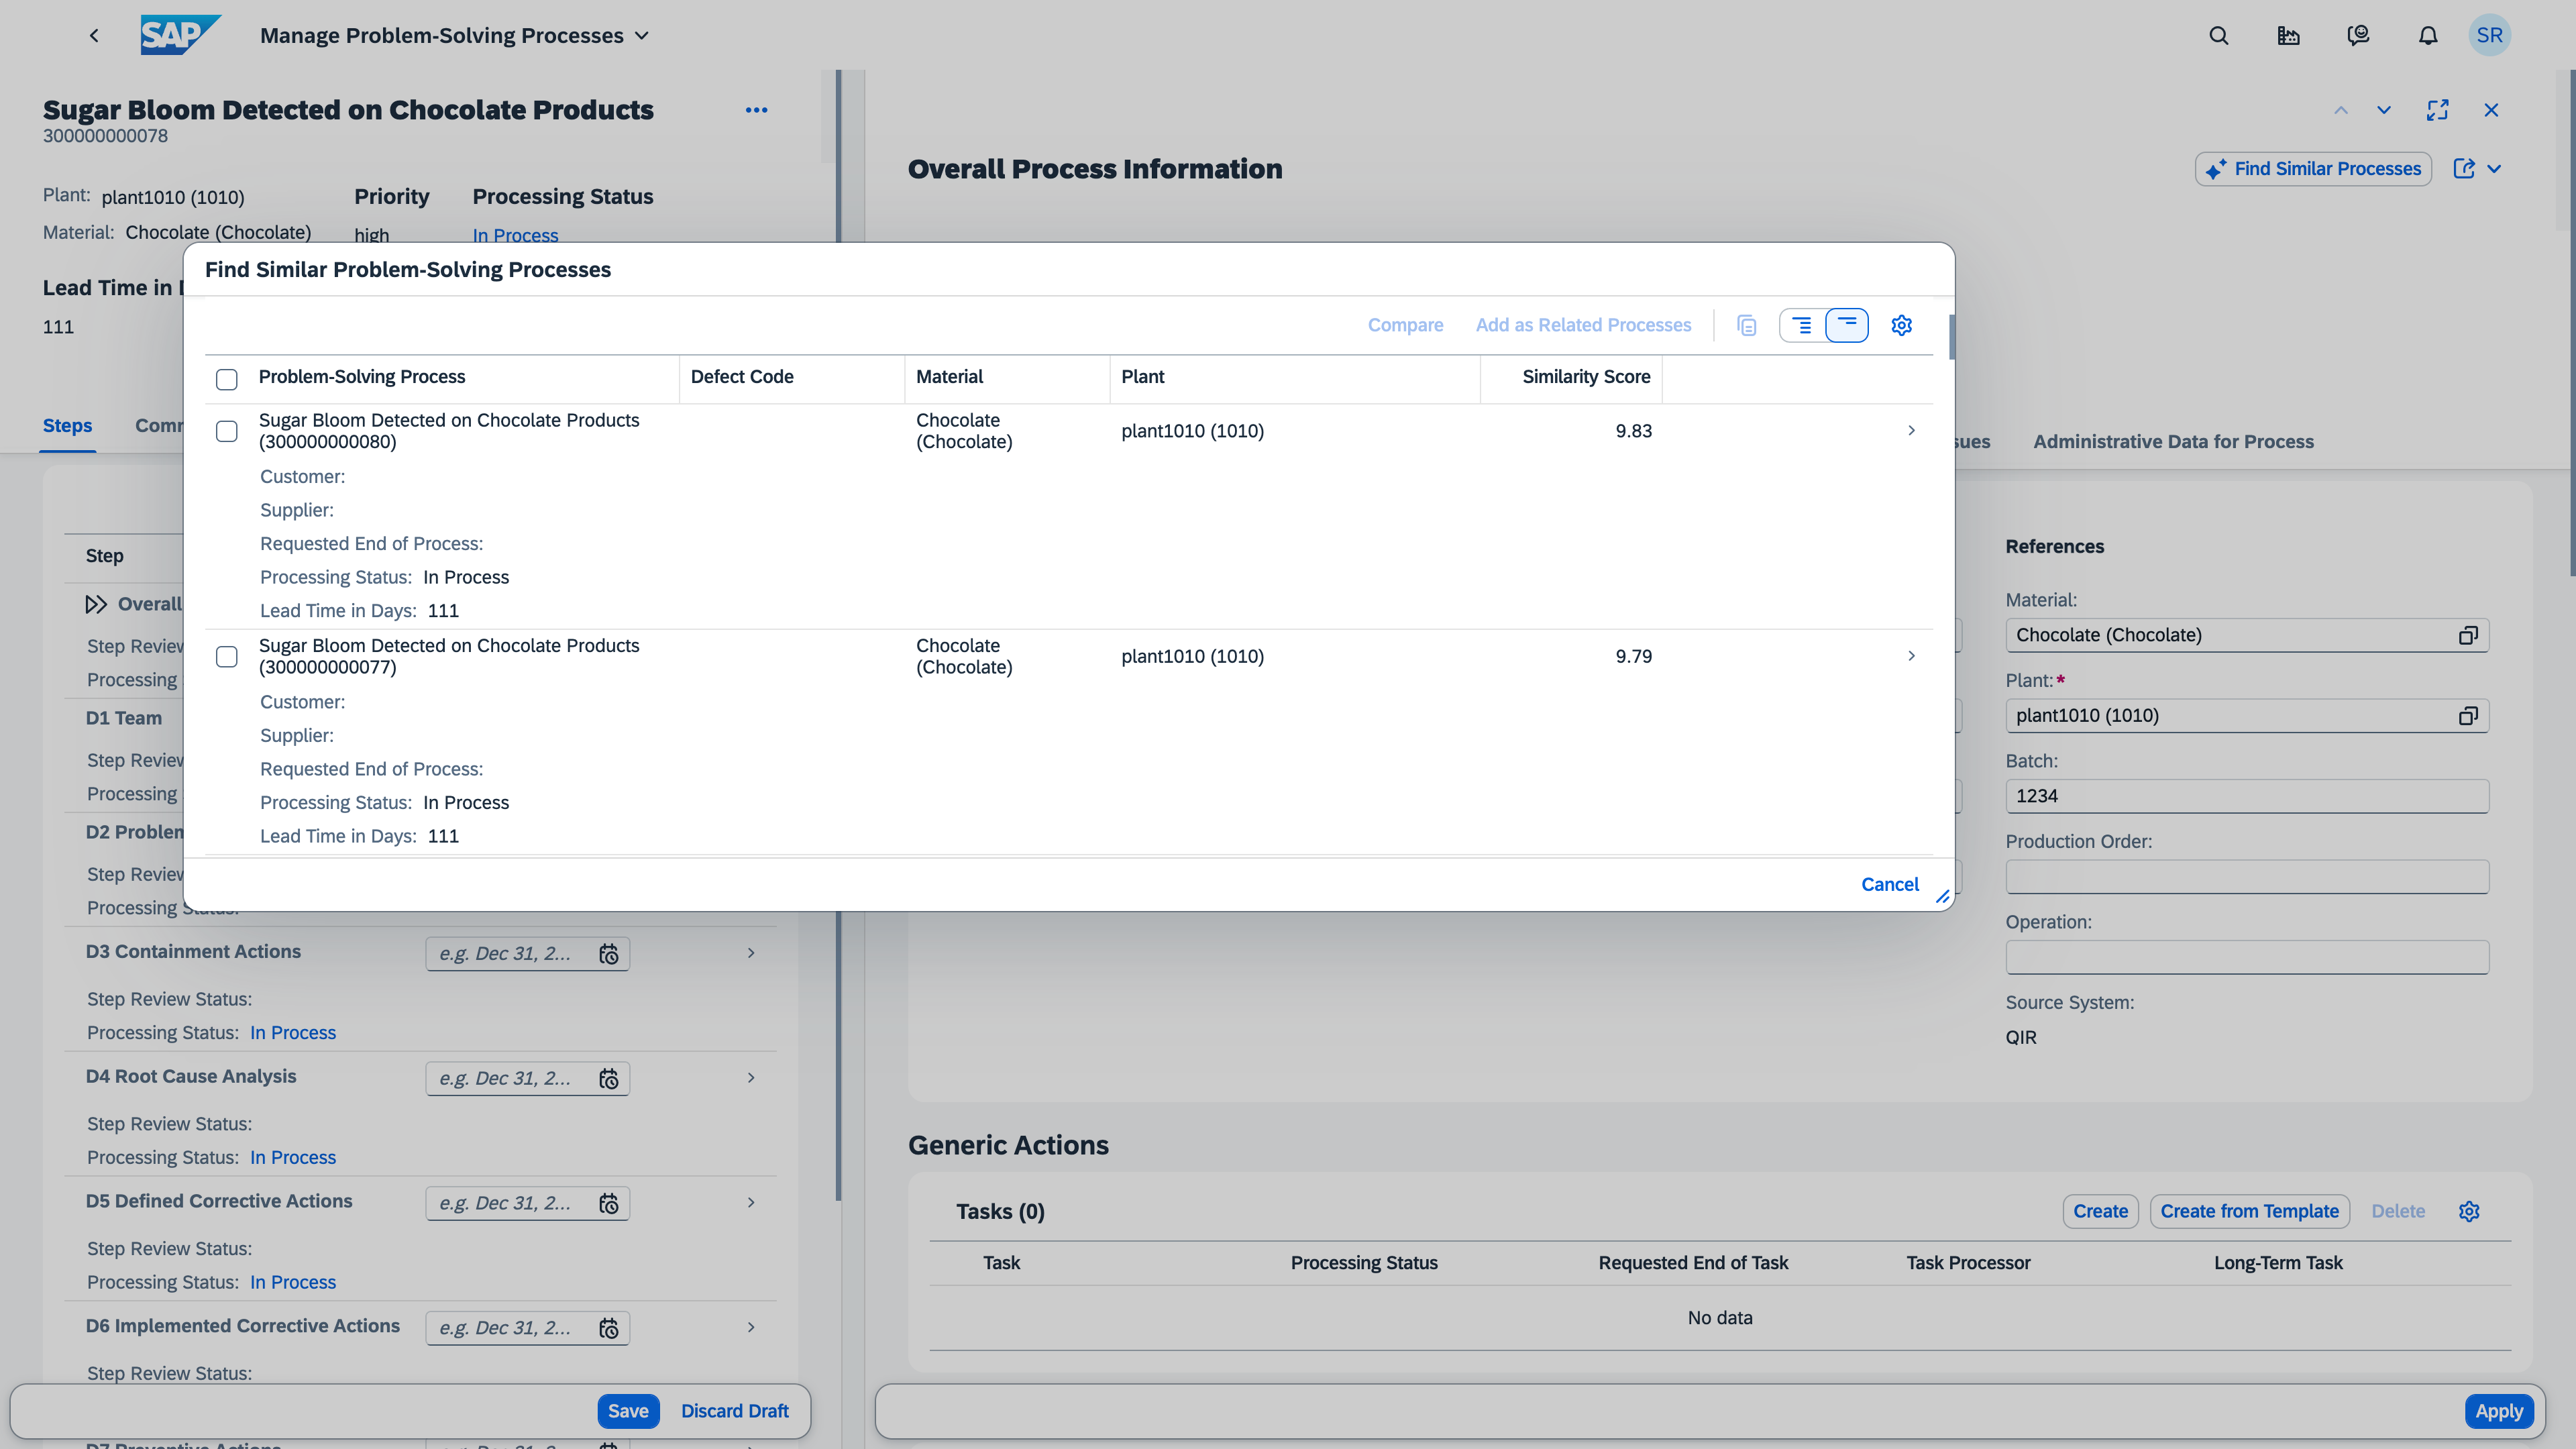Screen dimensions: 2576x1449
Task: Click the dialog vertical scrollbar
Action: click(x=1951, y=337)
